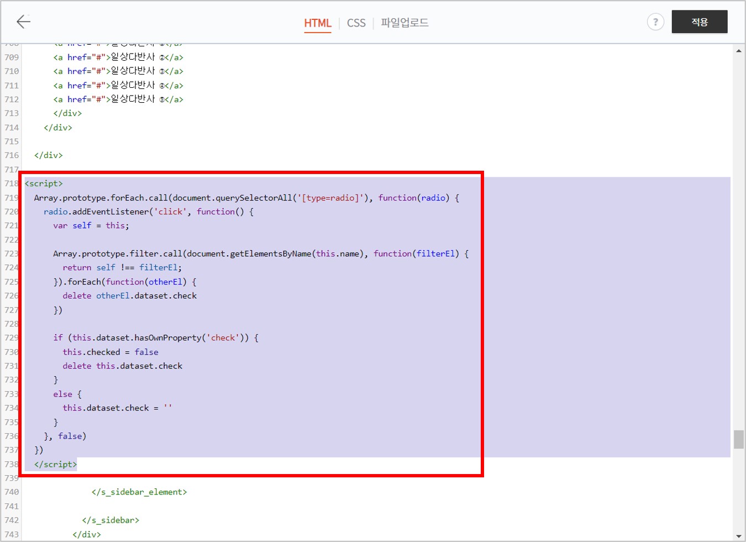
Task: Click the anchor tag on line 710
Action: pyautogui.click(x=118, y=71)
